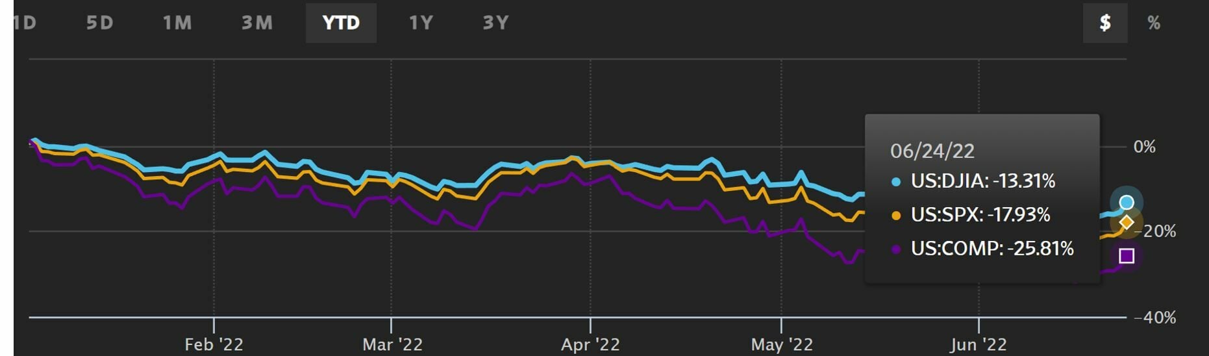Image resolution: width=1209 pixels, height=356 pixels.
Task: Switch chart to 5D range
Action: (100, 23)
